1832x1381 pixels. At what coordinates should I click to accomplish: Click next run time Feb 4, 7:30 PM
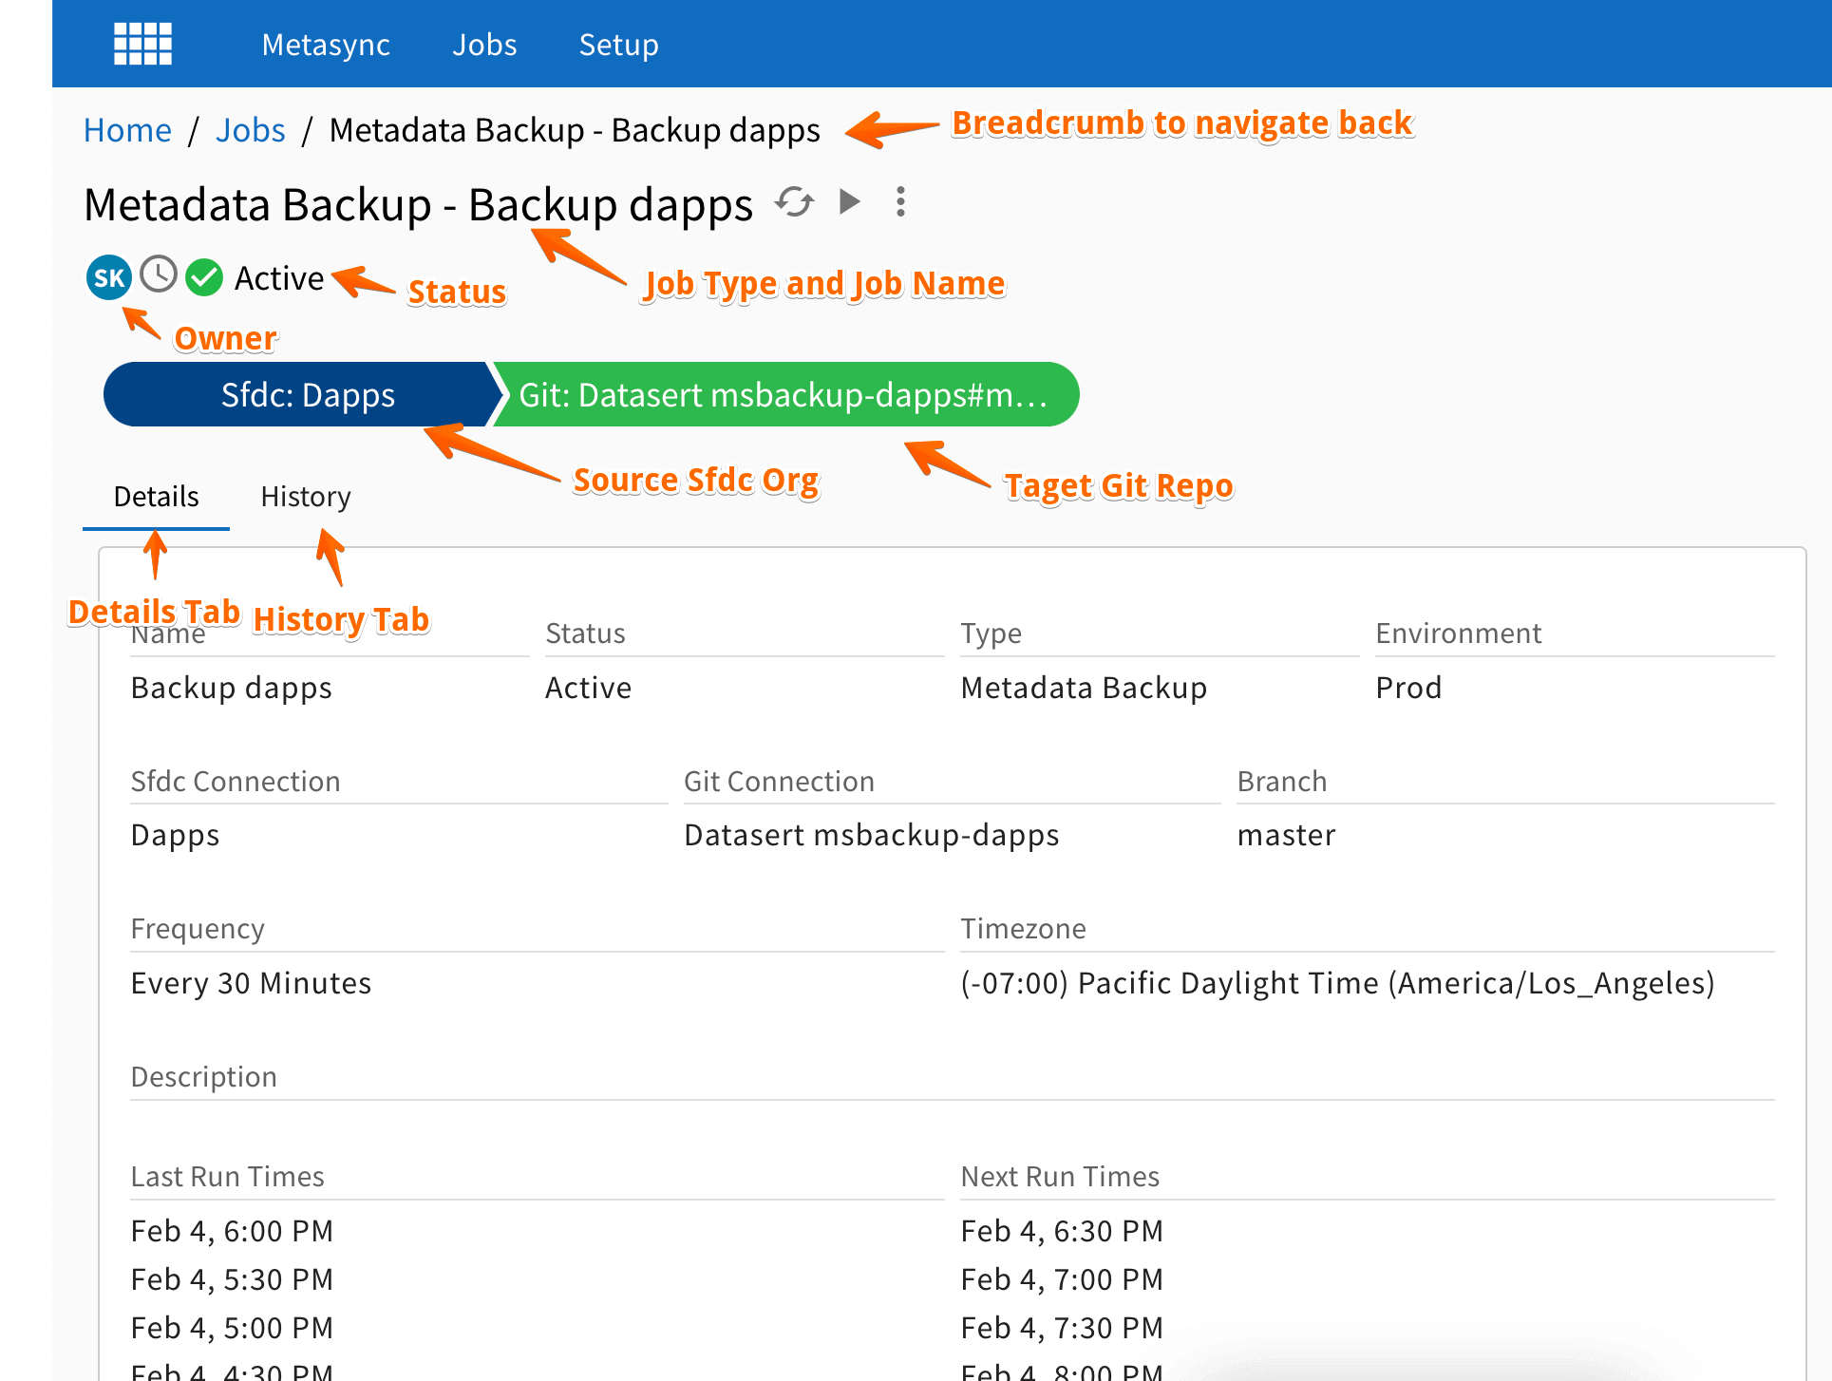(1063, 1328)
